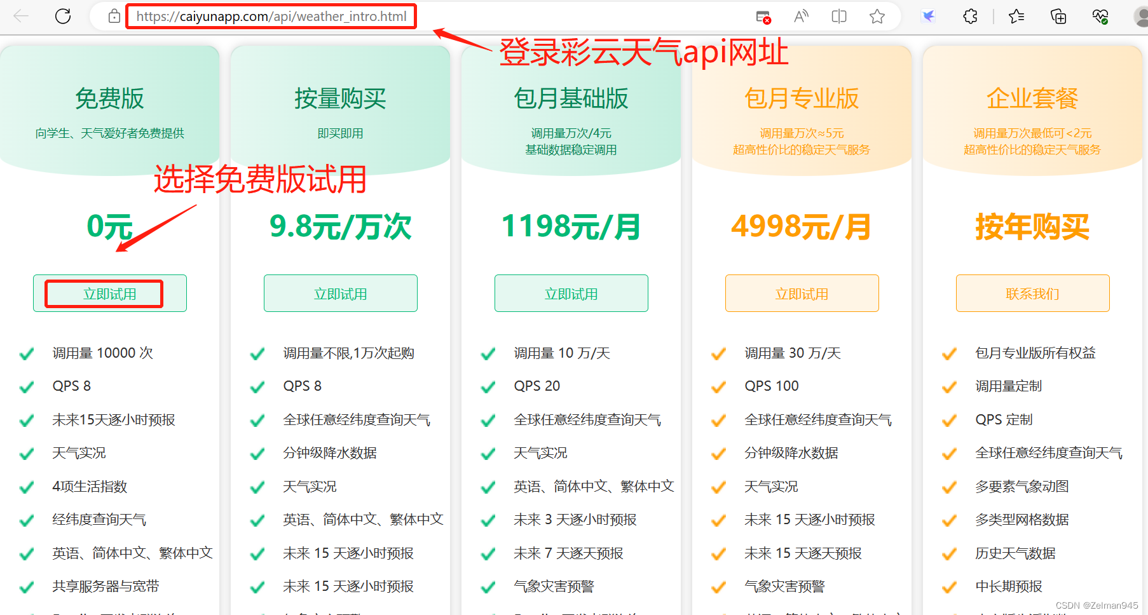Click the 4998元/月 price text
The height and width of the screenshot is (615, 1148).
point(802,227)
